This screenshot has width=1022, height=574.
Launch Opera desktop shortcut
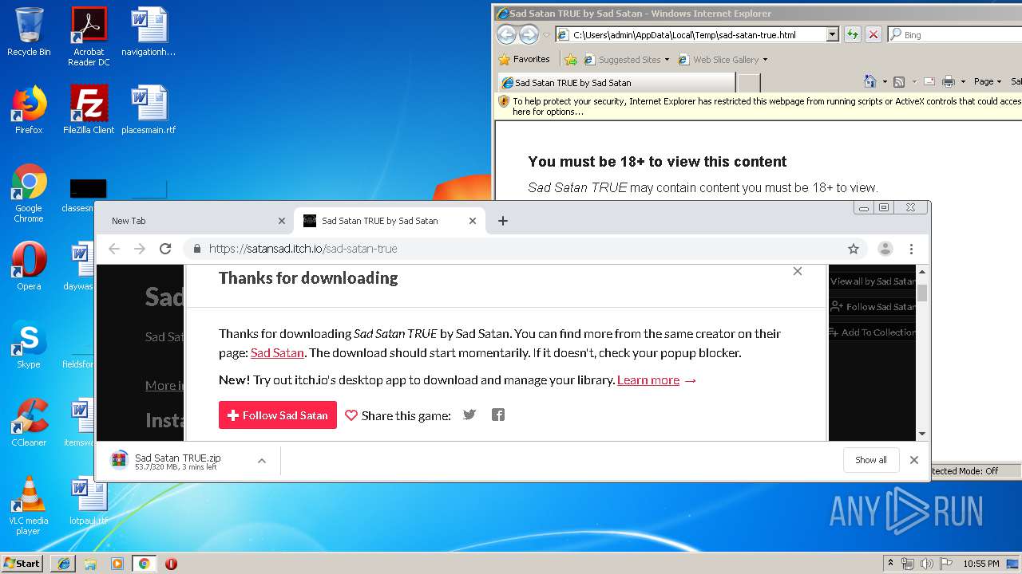click(29, 266)
